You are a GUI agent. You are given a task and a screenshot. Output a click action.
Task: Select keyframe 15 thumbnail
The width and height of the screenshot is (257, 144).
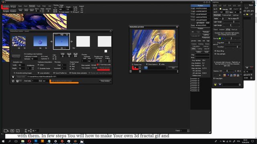[x=61, y=41]
